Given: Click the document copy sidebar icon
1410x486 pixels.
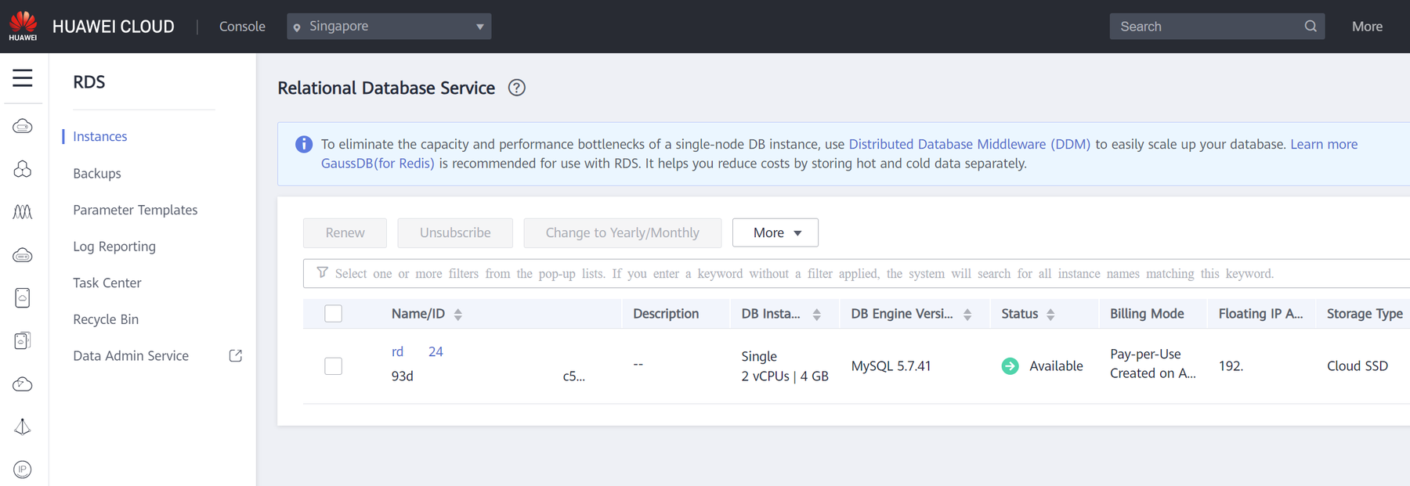Looking at the screenshot, I should point(23,340).
